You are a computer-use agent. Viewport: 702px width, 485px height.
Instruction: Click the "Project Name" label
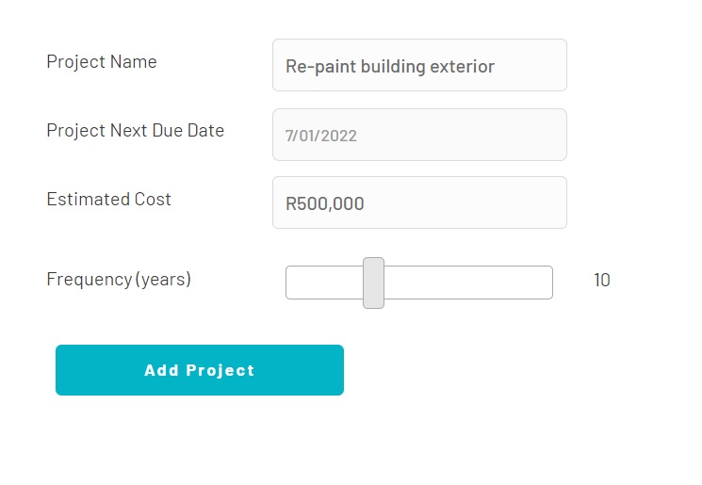click(102, 62)
